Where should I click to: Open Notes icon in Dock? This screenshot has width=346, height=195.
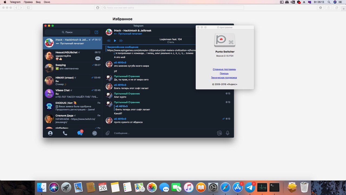[x=115, y=187]
